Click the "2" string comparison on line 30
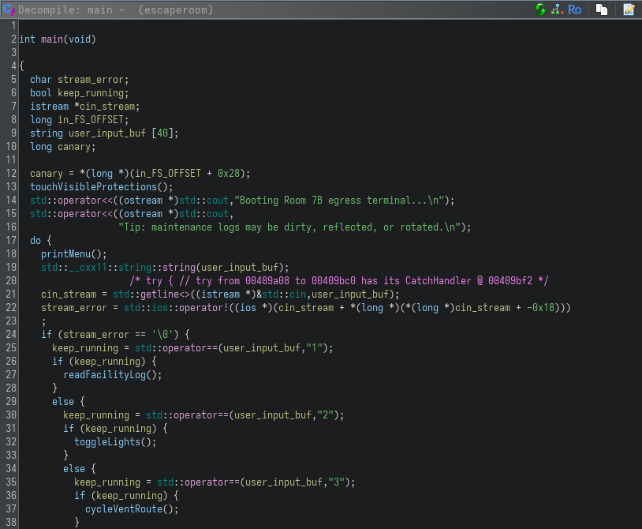 pos(326,415)
